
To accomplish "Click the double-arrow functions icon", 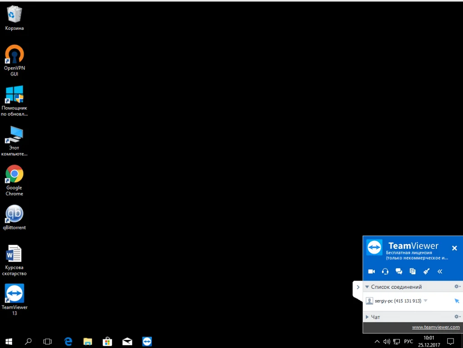I will coord(439,271).
